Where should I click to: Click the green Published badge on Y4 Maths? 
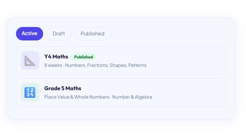[83, 57]
